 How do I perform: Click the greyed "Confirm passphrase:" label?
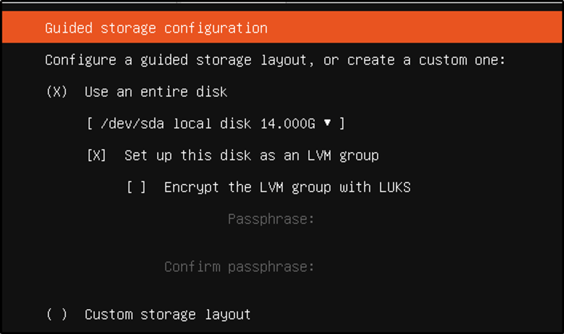point(239,267)
